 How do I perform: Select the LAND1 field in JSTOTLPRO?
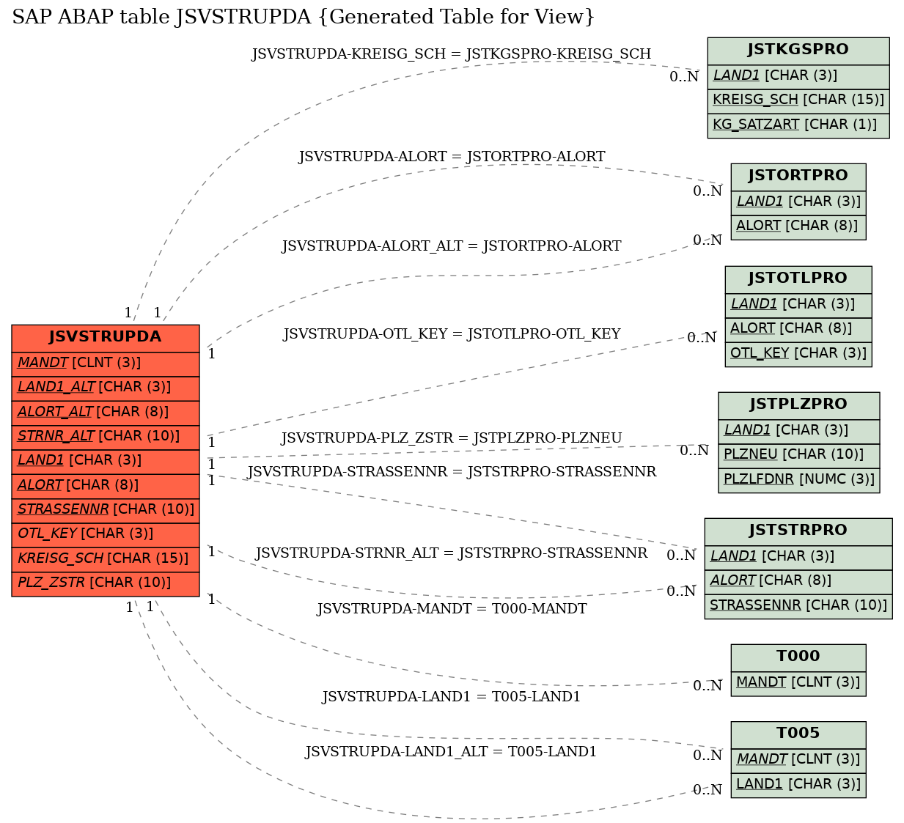(x=798, y=305)
